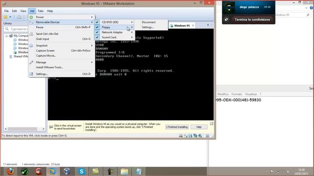Click the Library scrollbar right arrow
Screen dimensions: 314x176
click(43, 129)
